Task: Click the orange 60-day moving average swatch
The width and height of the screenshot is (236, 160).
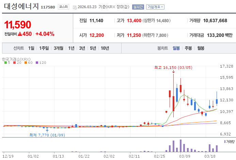Action: [x=26, y=62]
